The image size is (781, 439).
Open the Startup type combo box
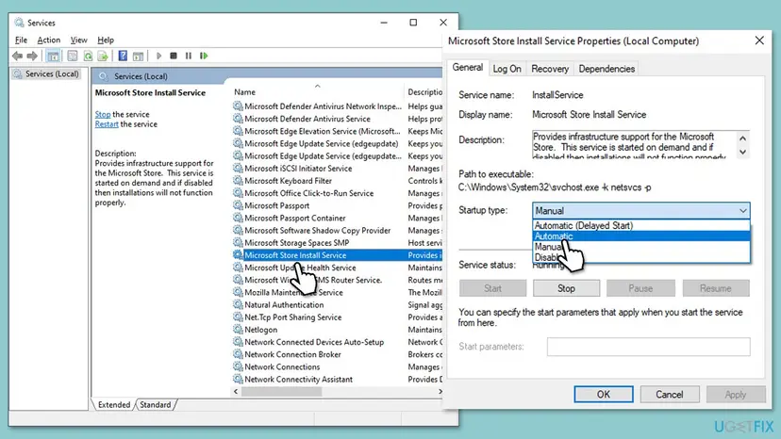point(640,210)
